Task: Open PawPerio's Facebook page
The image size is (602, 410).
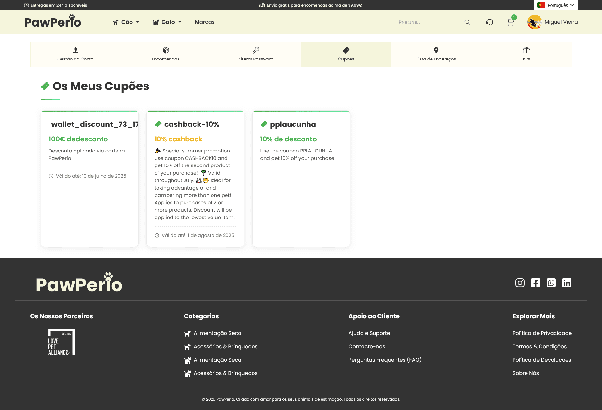Action: pyautogui.click(x=535, y=283)
